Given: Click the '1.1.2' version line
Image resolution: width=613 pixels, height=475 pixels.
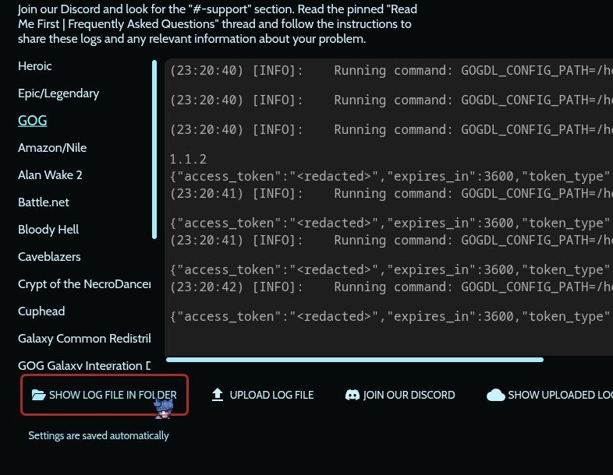Looking at the screenshot, I should coord(188,160).
